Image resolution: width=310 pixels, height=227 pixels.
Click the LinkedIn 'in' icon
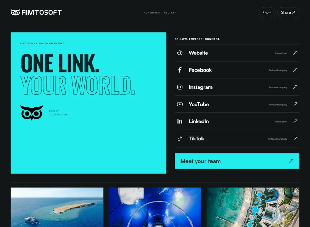[180, 121]
